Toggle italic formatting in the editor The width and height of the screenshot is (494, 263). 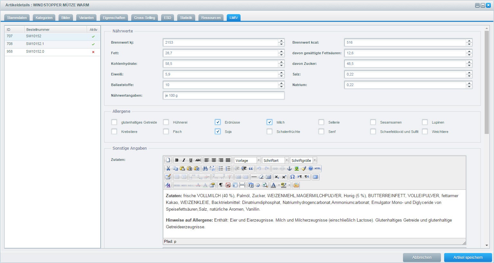click(x=184, y=160)
